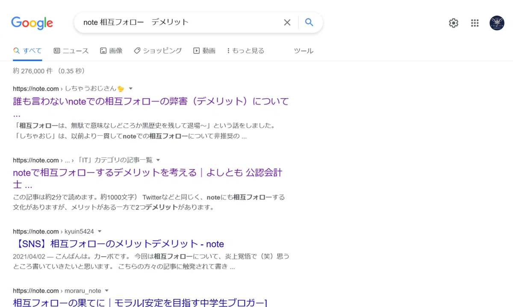Screen dimensions: 513x307
Task: Expand dropdown arrow next to カテゴリの記事一覧
Action: (158, 160)
